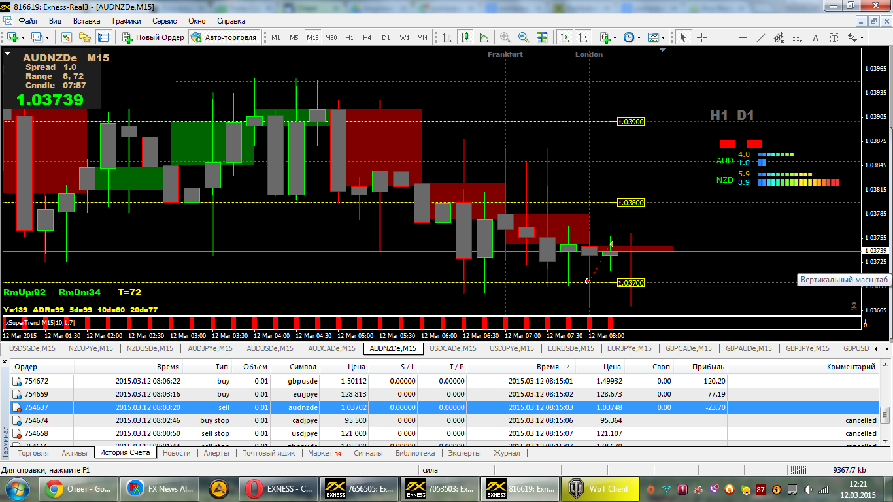Set timeframe to D1
The height and width of the screenshot is (502, 893).
point(386,37)
